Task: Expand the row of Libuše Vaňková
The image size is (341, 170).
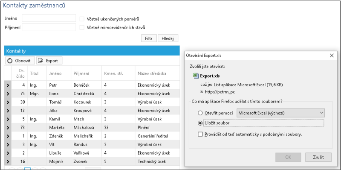Action: click(8, 153)
